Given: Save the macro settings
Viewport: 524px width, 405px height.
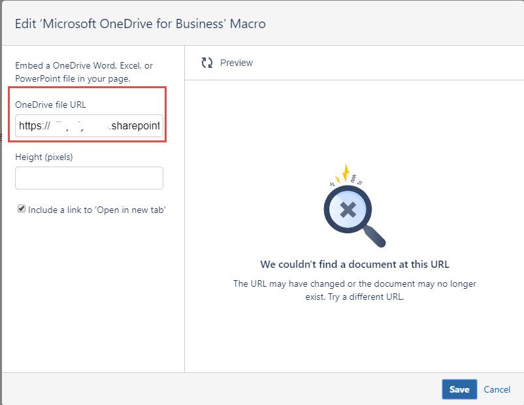Looking at the screenshot, I should pos(459,389).
